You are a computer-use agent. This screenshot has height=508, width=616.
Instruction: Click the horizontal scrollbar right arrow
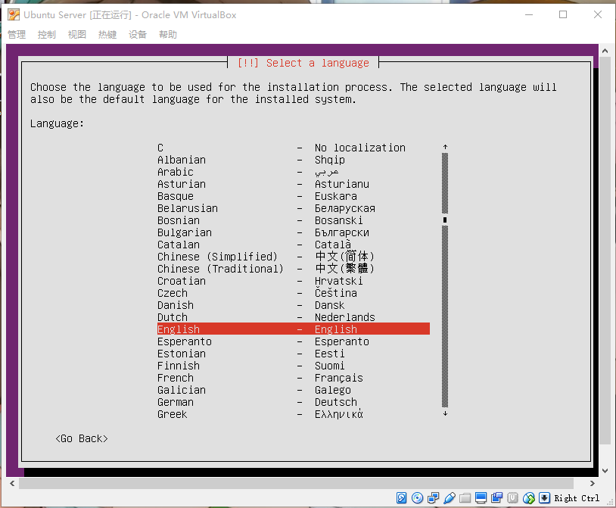(593, 483)
